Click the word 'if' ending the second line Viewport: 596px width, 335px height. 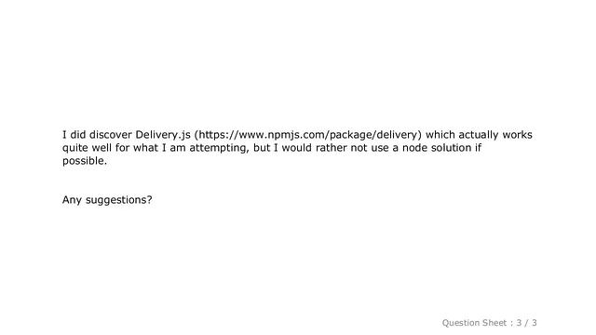478,147
